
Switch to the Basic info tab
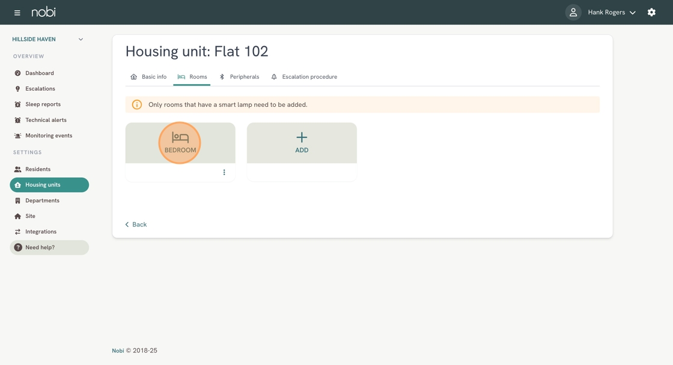pyautogui.click(x=148, y=77)
